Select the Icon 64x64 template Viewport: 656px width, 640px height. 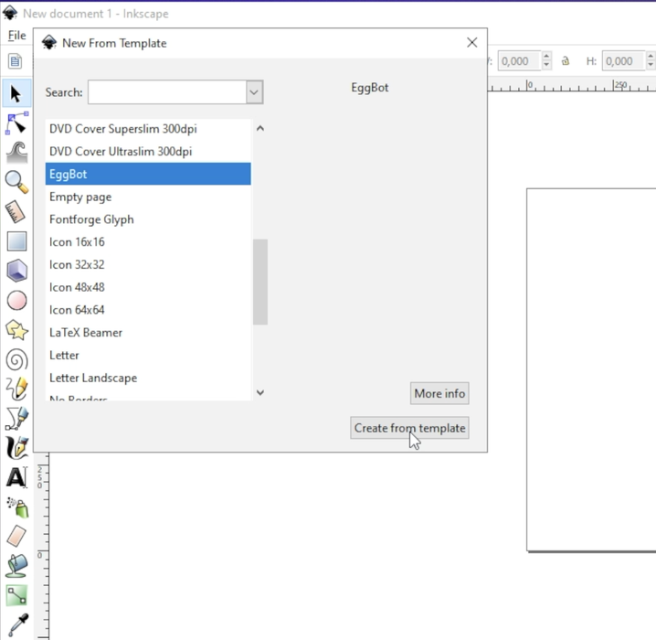pyautogui.click(x=148, y=310)
